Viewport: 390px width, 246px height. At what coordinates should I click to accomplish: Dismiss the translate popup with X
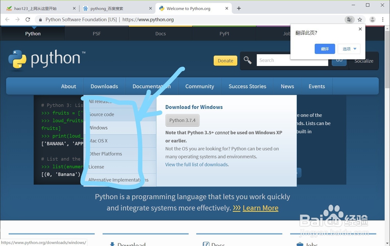pyautogui.click(x=360, y=29)
